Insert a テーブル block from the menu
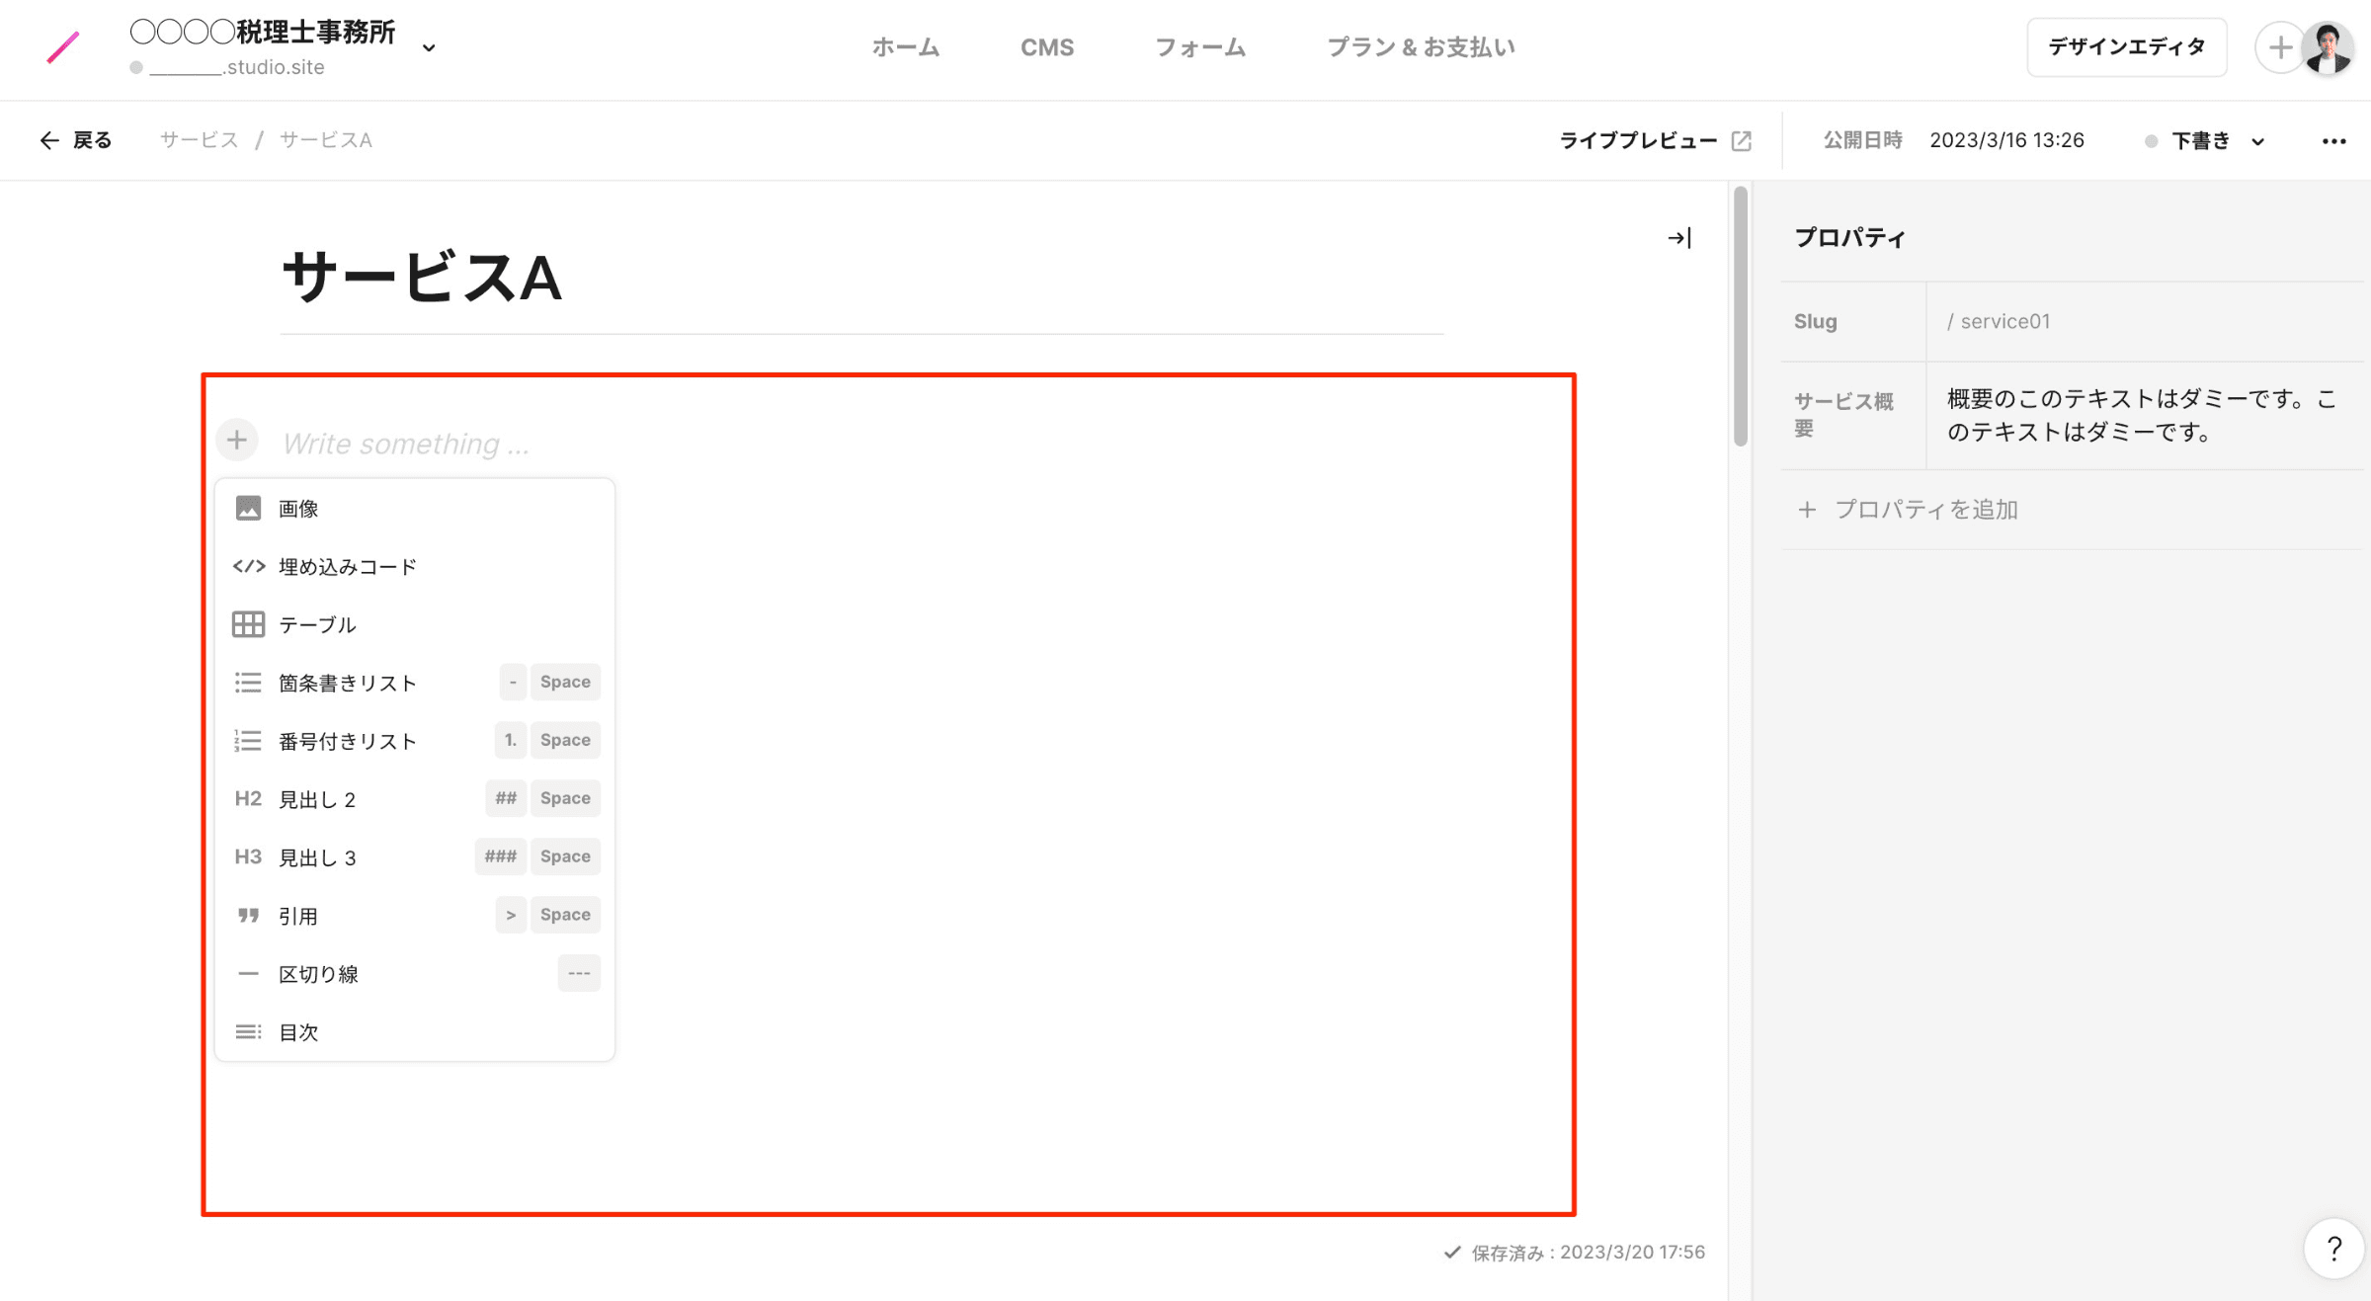2371x1301 pixels. pos(317,624)
